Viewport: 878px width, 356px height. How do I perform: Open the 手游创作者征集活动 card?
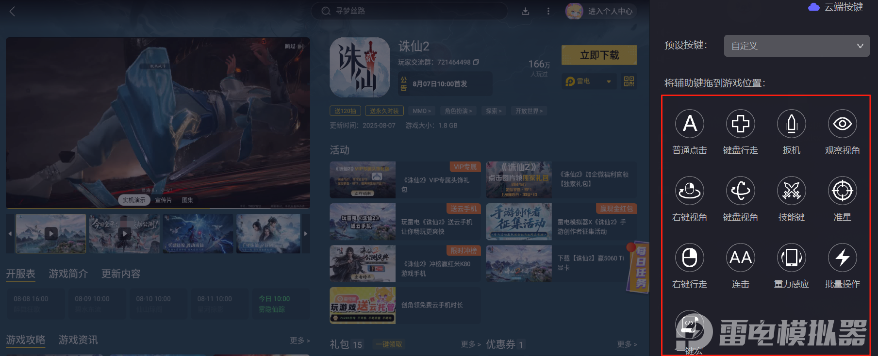click(562, 222)
